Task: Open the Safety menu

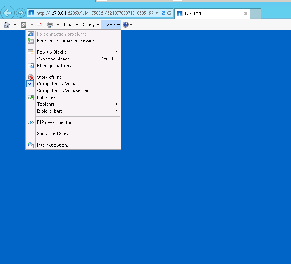Action: coord(91,25)
